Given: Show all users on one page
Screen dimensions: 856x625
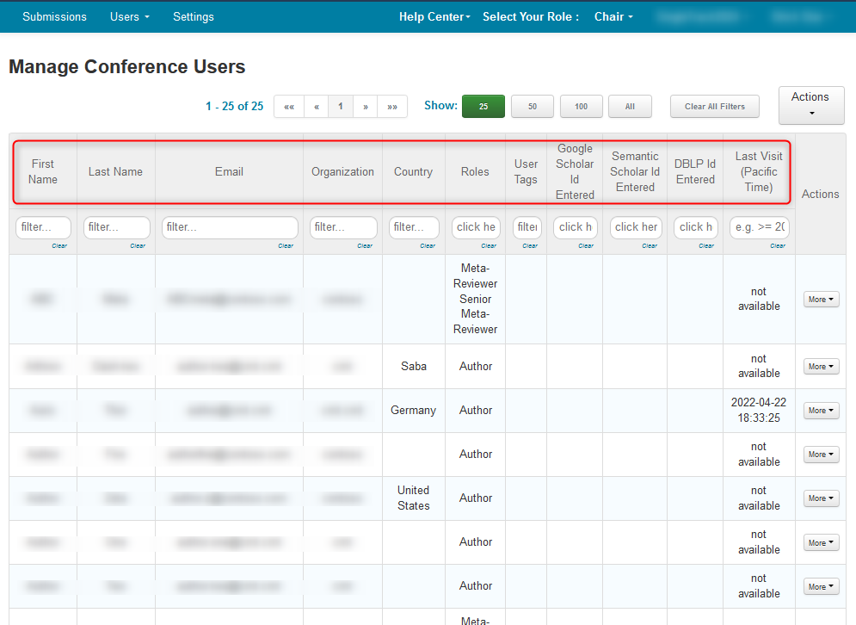Looking at the screenshot, I should (x=630, y=106).
